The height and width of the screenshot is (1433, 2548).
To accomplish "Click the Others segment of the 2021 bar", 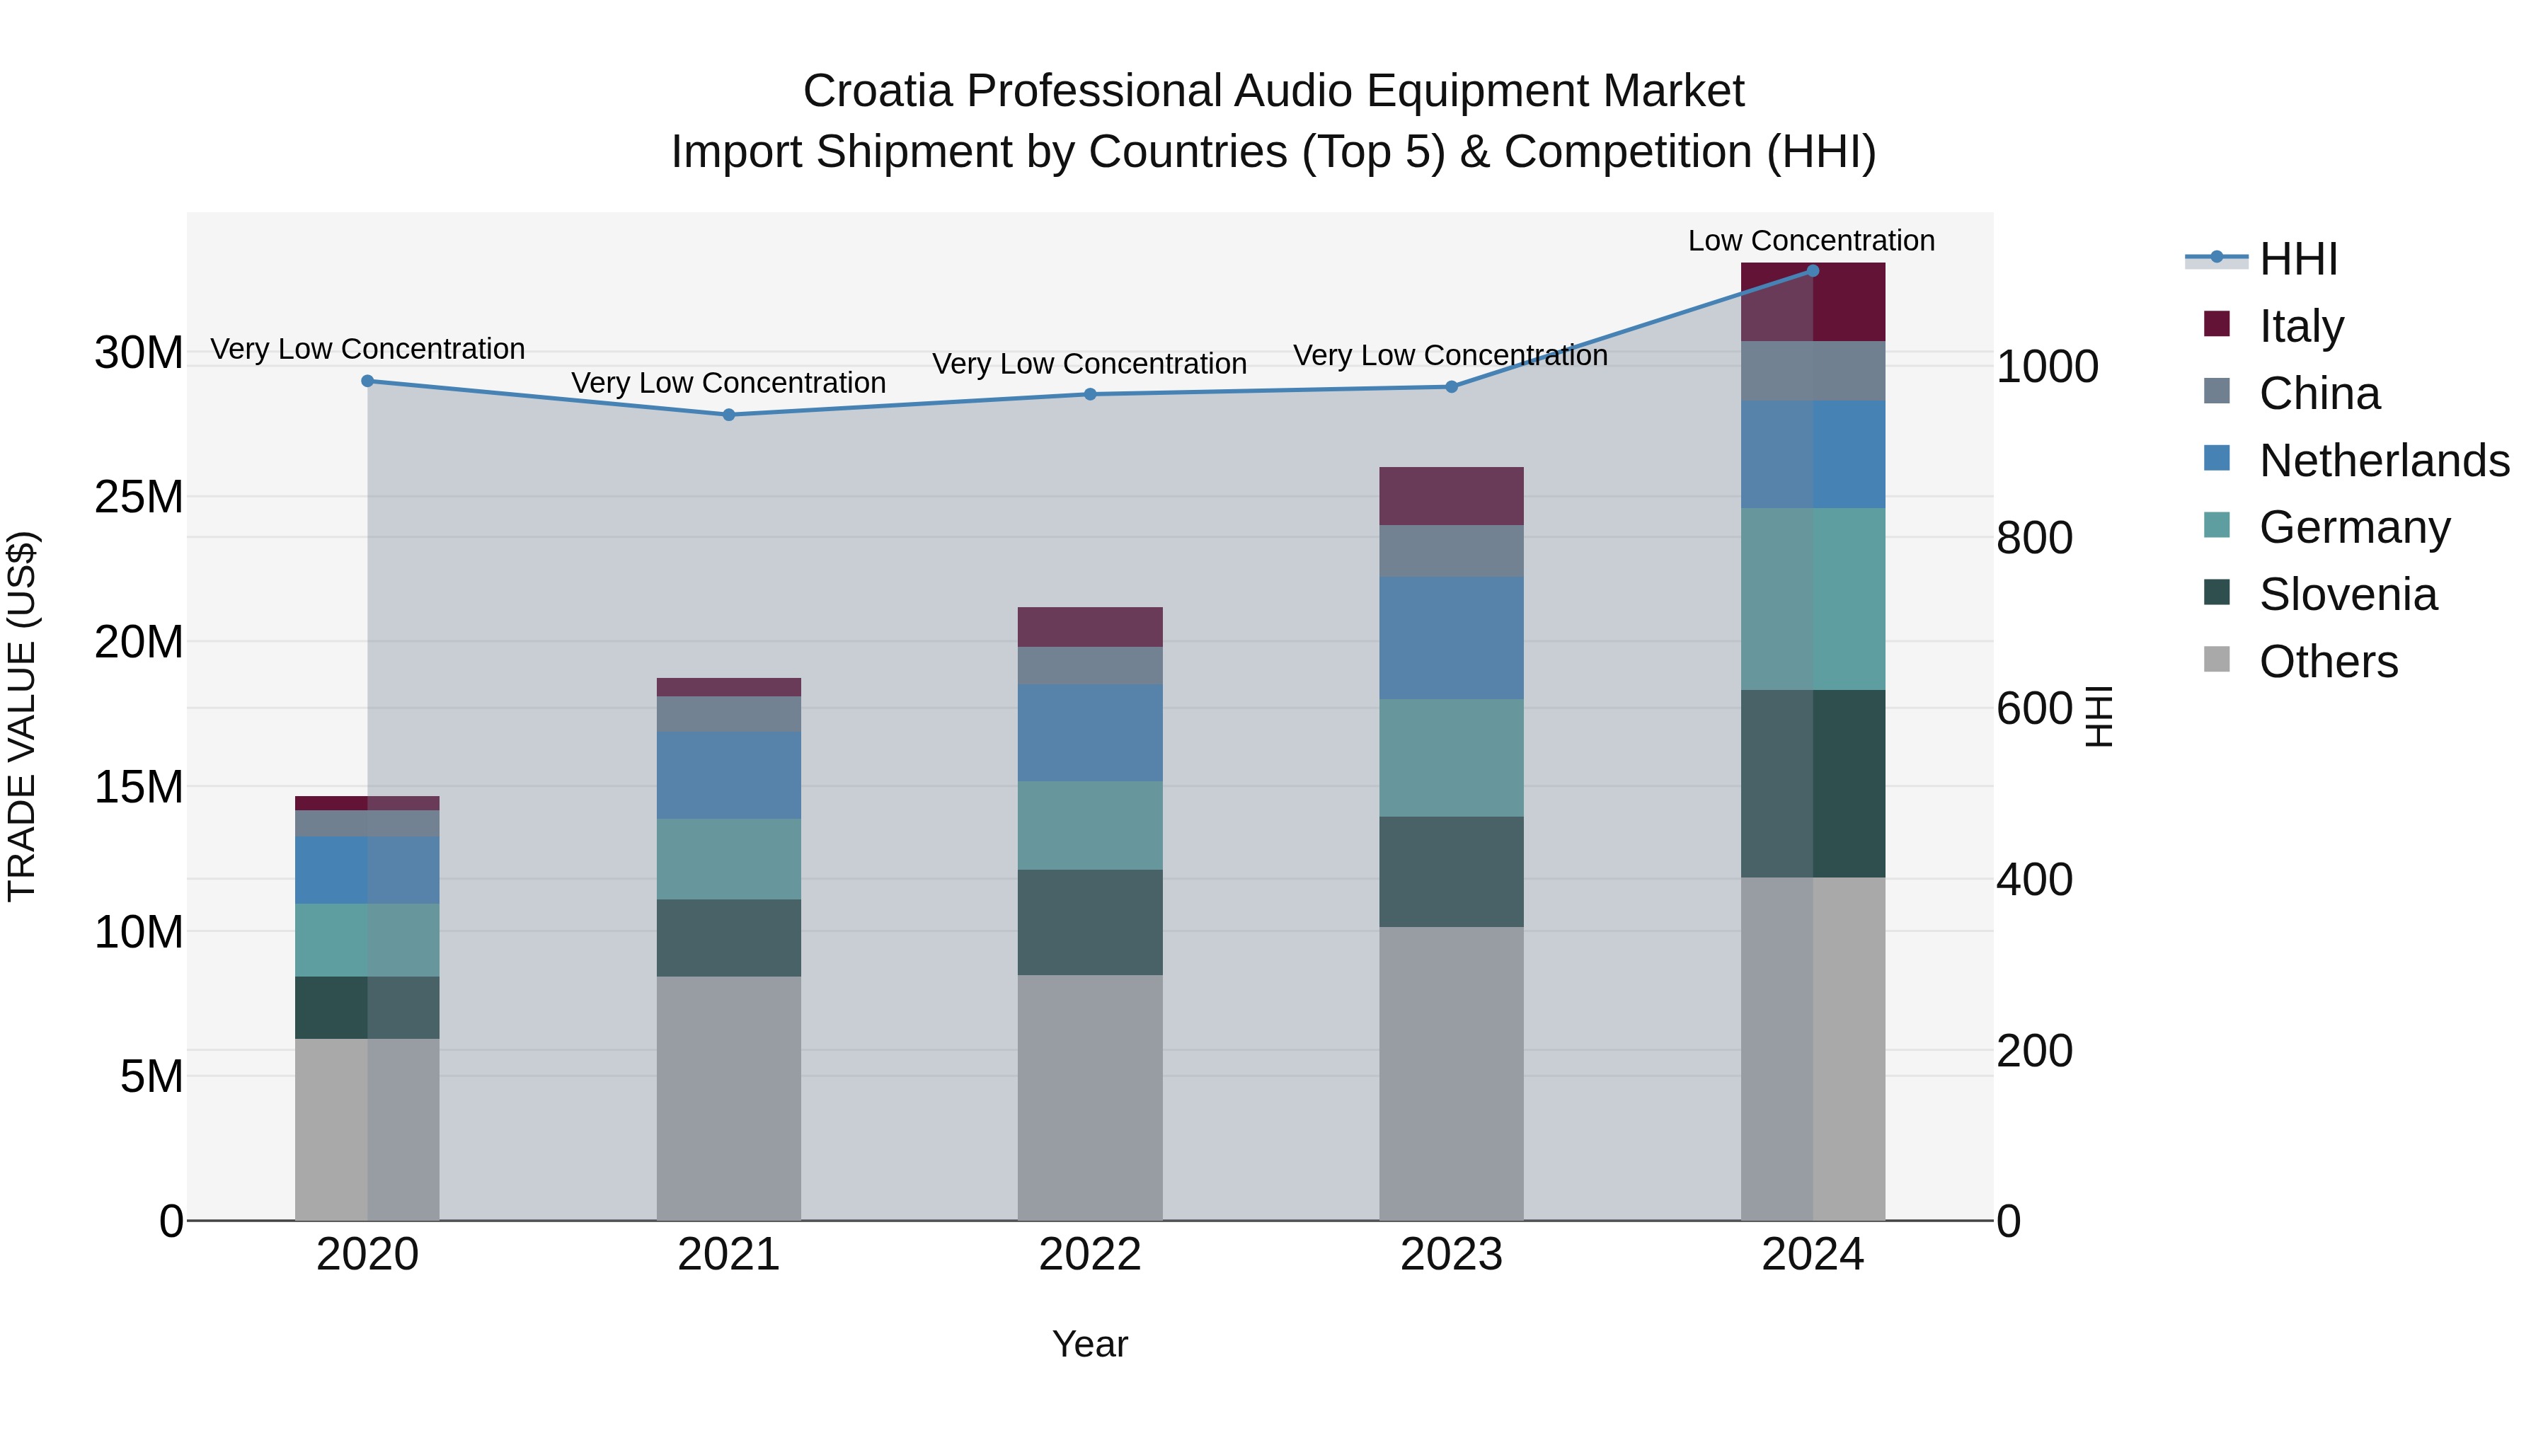I will [x=729, y=1099].
